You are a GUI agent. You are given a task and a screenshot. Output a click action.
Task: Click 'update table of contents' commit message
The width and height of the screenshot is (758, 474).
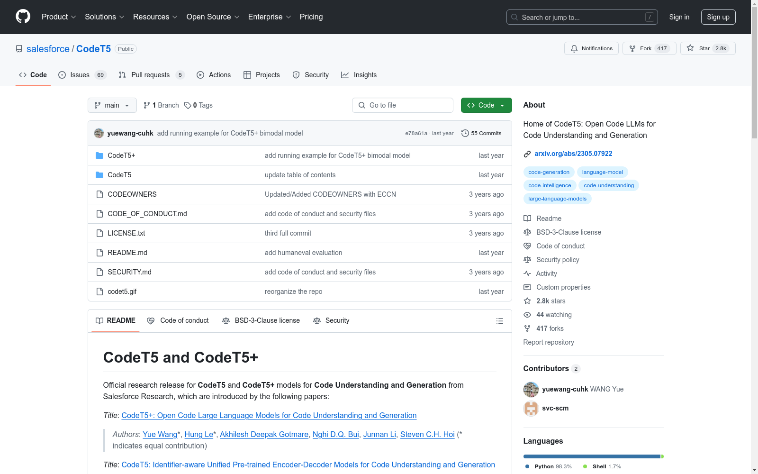[x=300, y=175]
